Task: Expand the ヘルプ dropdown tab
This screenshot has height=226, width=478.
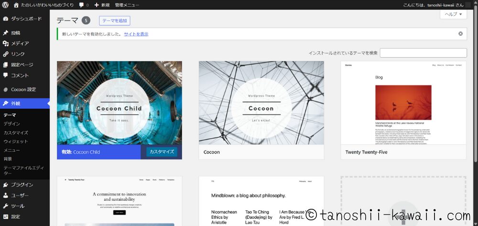Action: [453, 14]
